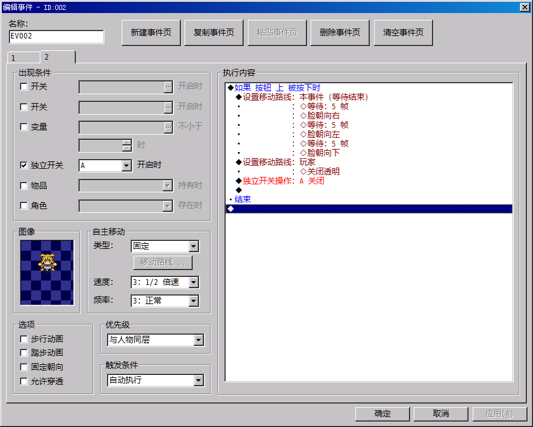The image size is (533, 427).
Task: Open the 触发条件 自动执行 dropdown
Action: click(199, 380)
